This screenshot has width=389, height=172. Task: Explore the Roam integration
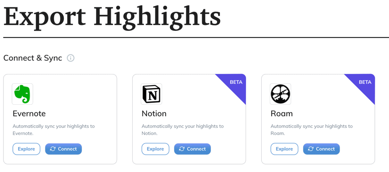[x=284, y=149]
